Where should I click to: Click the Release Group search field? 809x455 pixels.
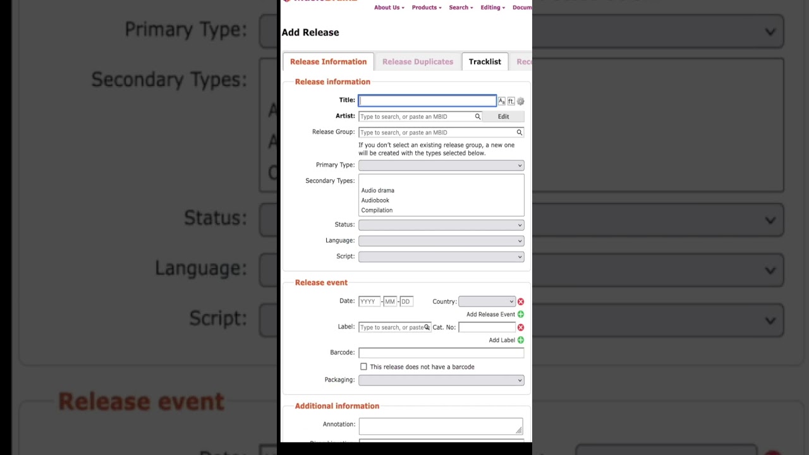(x=441, y=133)
